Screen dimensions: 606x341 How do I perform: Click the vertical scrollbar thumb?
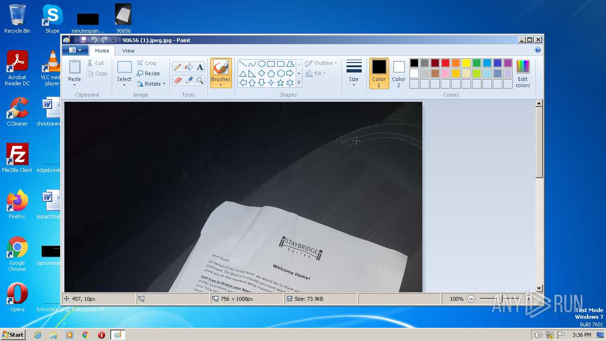[x=539, y=143]
